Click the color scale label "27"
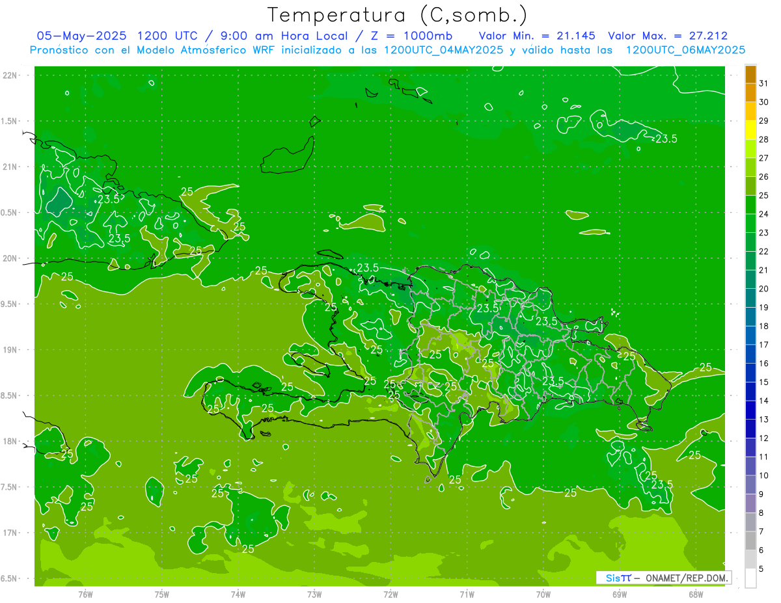The image size is (781, 603). point(764,158)
